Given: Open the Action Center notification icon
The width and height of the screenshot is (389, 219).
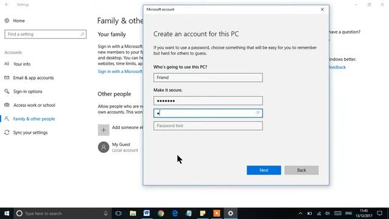Looking at the screenshot, I should 379,214.
